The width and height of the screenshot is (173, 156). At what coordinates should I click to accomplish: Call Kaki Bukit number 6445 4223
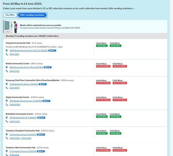pos(15,121)
